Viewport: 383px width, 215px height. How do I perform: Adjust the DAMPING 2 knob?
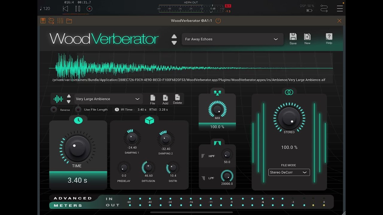[x=165, y=139]
